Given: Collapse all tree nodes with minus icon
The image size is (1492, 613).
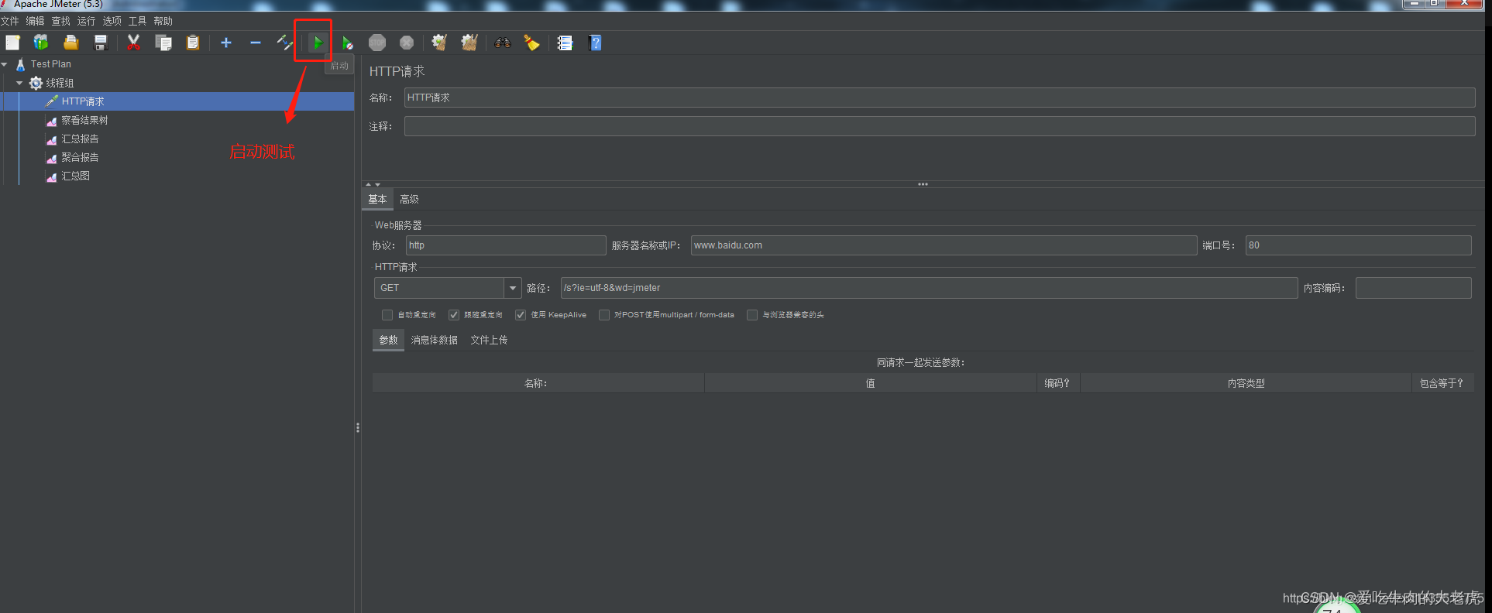Looking at the screenshot, I should point(256,43).
